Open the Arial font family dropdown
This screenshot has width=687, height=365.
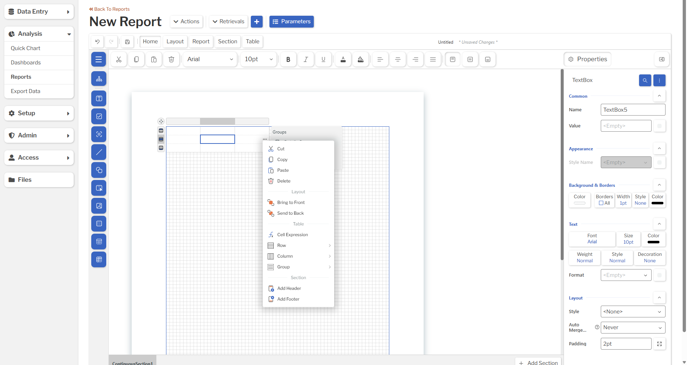210,59
